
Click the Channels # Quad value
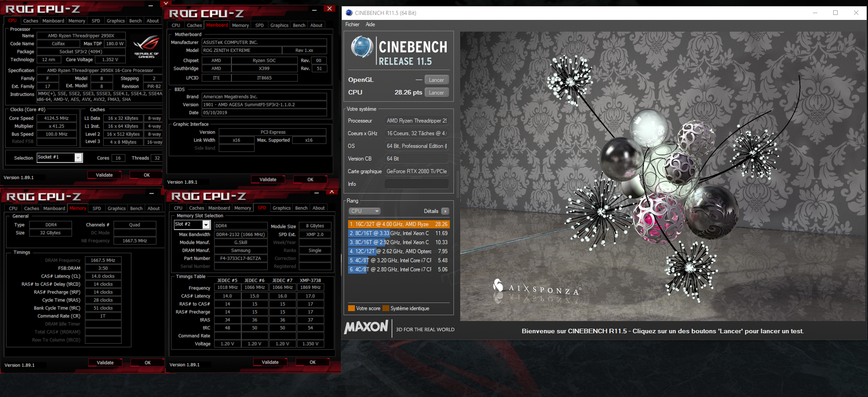(x=135, y=225)
